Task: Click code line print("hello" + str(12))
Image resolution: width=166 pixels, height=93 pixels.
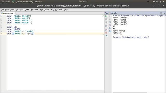Action: coord(20,34)
